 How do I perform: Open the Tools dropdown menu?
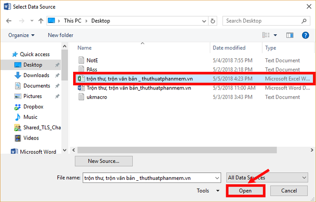(208, 191)
